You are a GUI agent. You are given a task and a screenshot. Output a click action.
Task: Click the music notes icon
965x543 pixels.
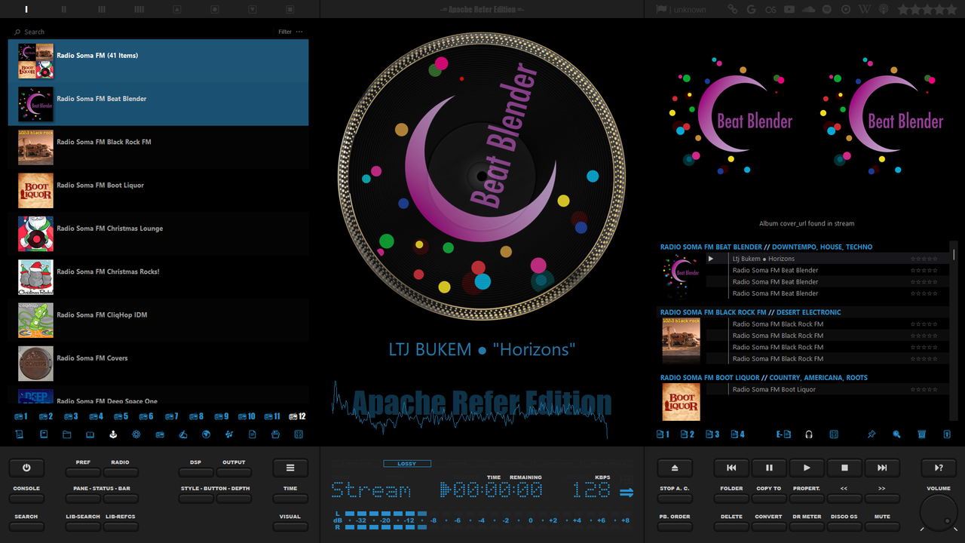(x=229, y=434)
